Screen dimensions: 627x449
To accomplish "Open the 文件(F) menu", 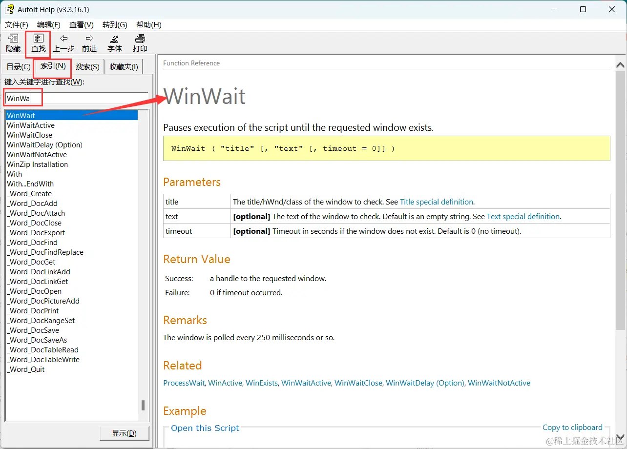I will (x=17, y=25).
